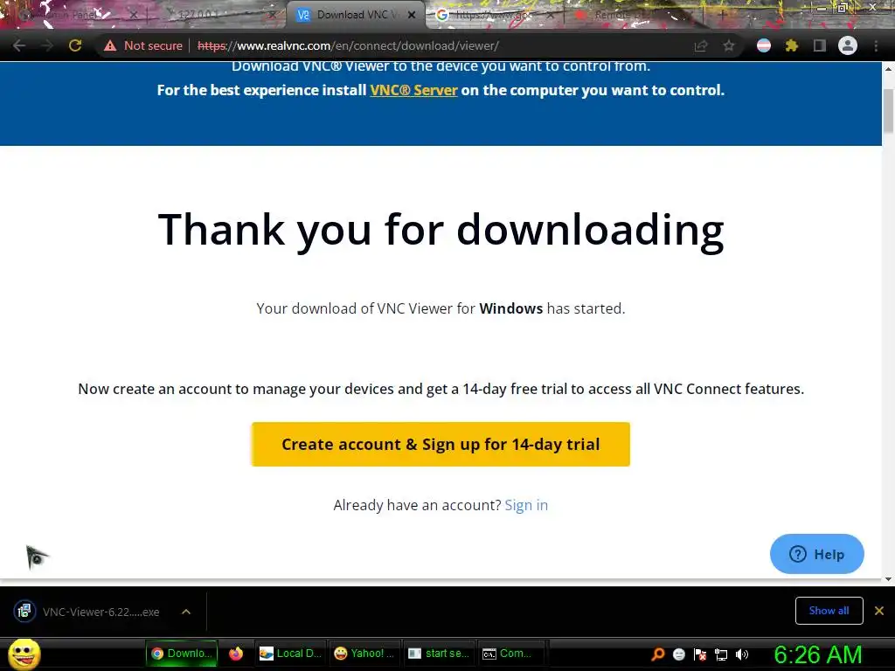Open the volume speaker tray icon
This screenshot has height=671, width=895.
pyautogui.click(x=742, y=654)
